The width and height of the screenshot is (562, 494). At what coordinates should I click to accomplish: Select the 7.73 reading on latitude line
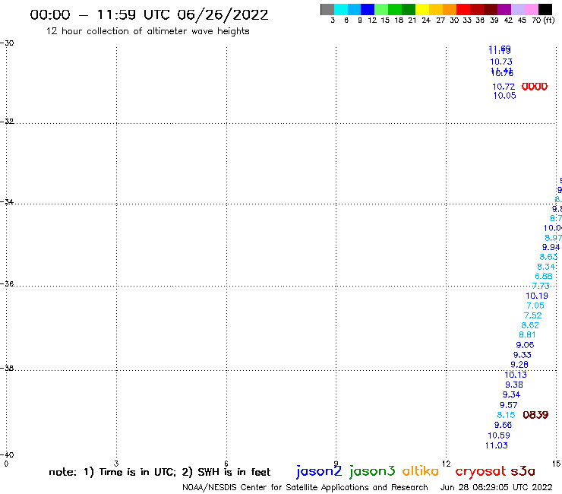pos(541,286)
